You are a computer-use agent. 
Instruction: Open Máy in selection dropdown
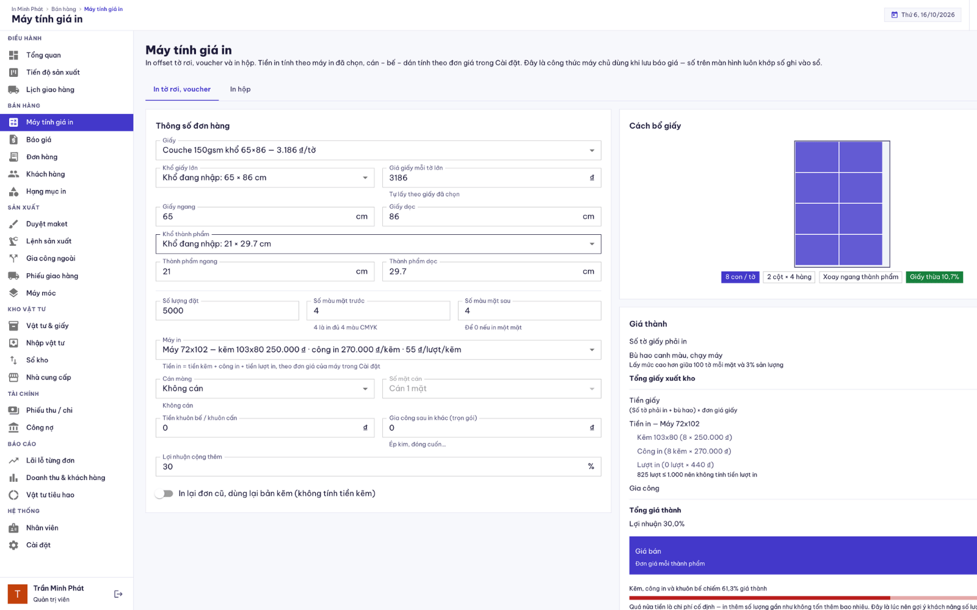pos(379,350)
